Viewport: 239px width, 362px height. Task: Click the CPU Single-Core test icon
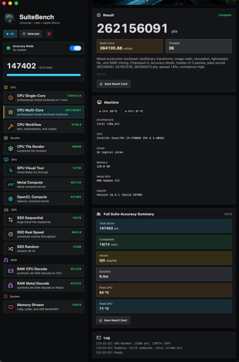[x=11, y=97]
